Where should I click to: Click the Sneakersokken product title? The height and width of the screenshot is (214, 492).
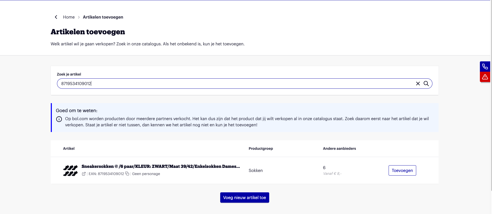pos(161,166)
